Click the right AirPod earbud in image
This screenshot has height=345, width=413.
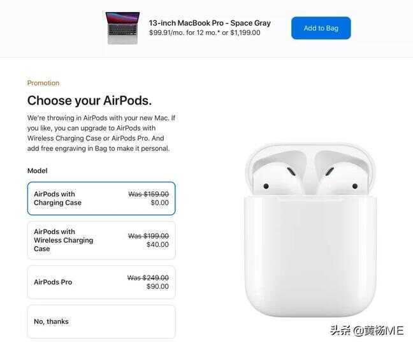click(x=342, y=177)
